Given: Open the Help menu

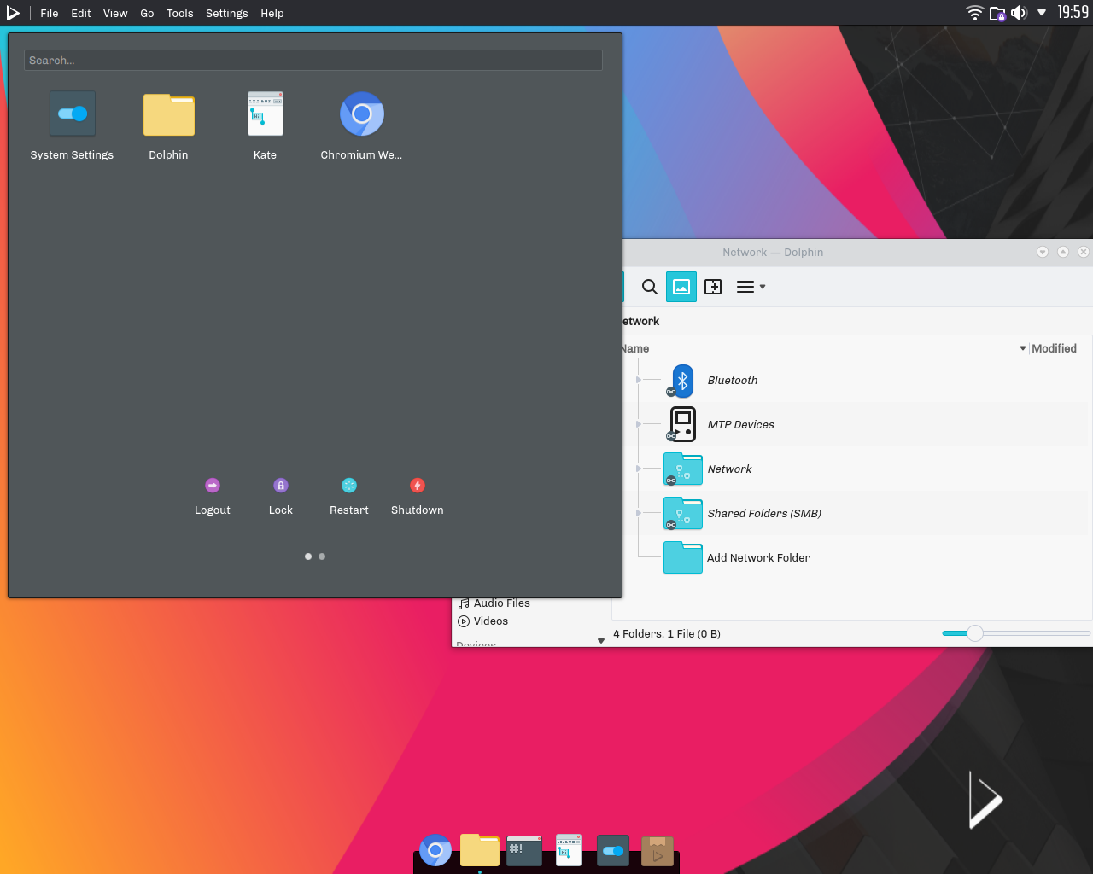Looking at the screenshot, I should point(272,13).
